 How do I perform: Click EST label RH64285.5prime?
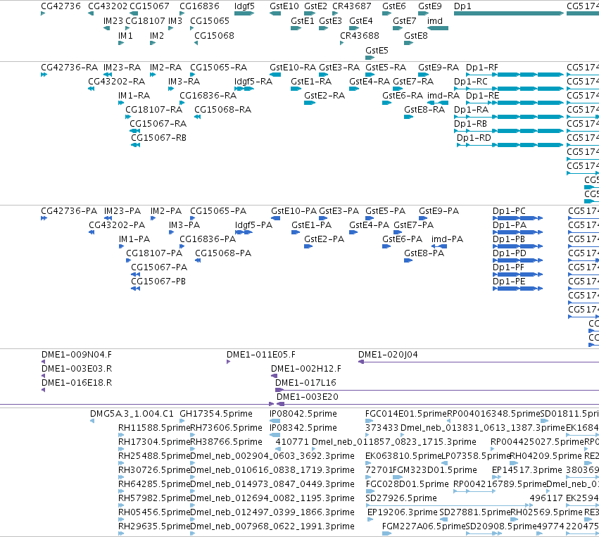pos(154,484)
